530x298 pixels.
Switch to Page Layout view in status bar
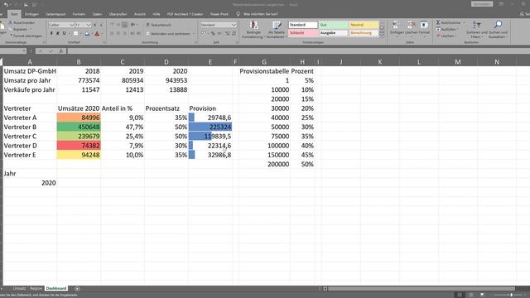click(x=471, y=295)
